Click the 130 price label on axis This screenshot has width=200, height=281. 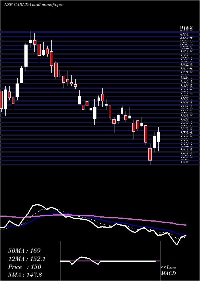(185, 161)
